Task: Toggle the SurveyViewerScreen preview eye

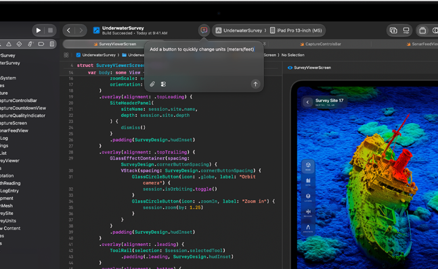Action: (290, 68)
